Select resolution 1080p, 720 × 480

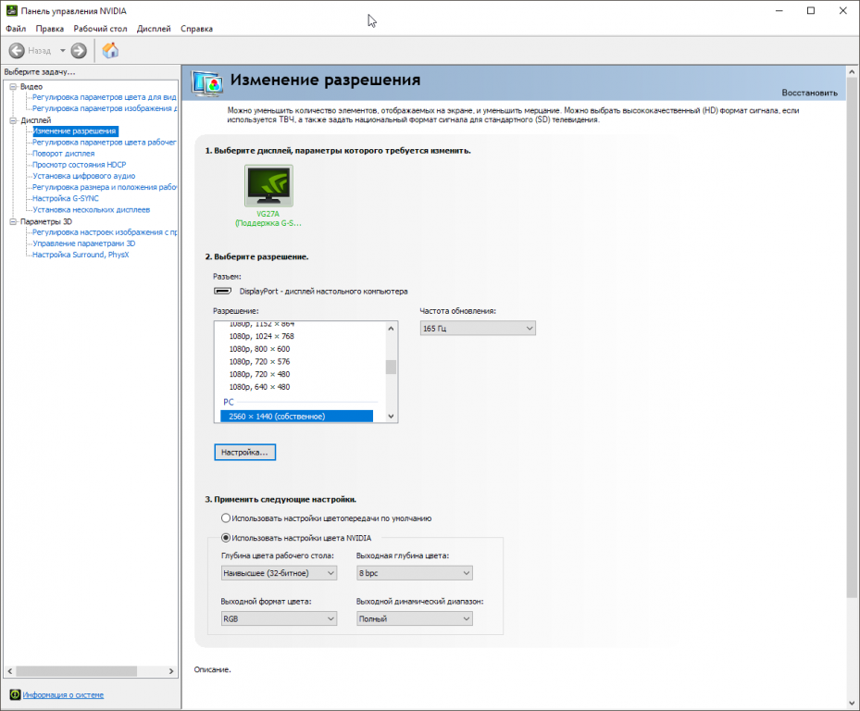pyautogui.click(x=259, y=374)
